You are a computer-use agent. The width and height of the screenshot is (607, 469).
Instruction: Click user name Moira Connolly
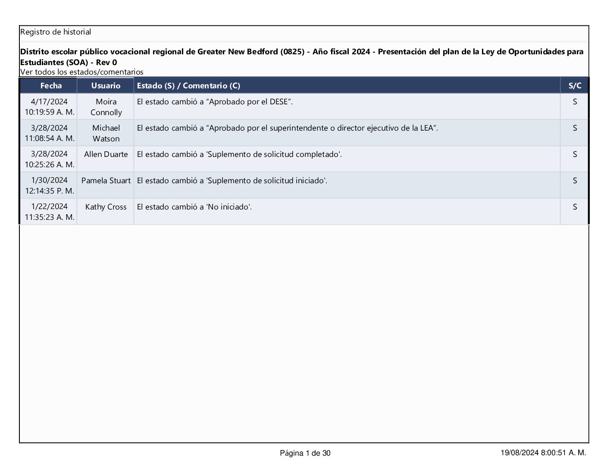click(106, 107)
